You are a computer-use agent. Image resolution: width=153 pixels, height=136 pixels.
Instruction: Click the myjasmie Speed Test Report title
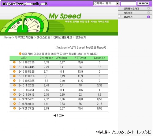81,47
